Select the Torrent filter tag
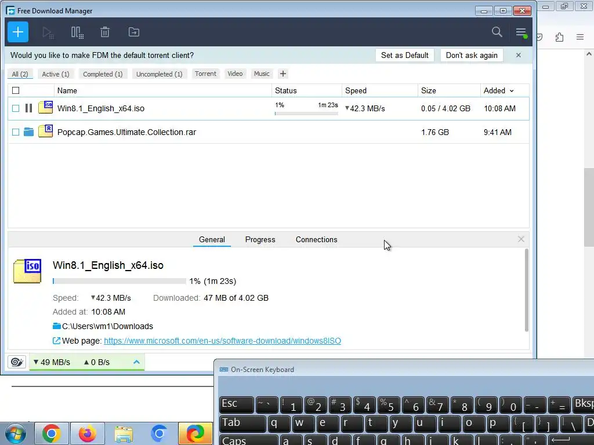This screenshot has height=445, width=594. [x=205, y=74]
